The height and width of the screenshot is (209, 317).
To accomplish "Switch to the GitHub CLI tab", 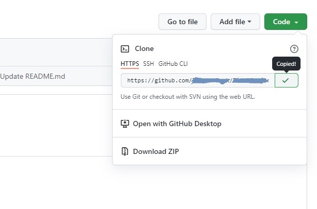I will (173, 64).
